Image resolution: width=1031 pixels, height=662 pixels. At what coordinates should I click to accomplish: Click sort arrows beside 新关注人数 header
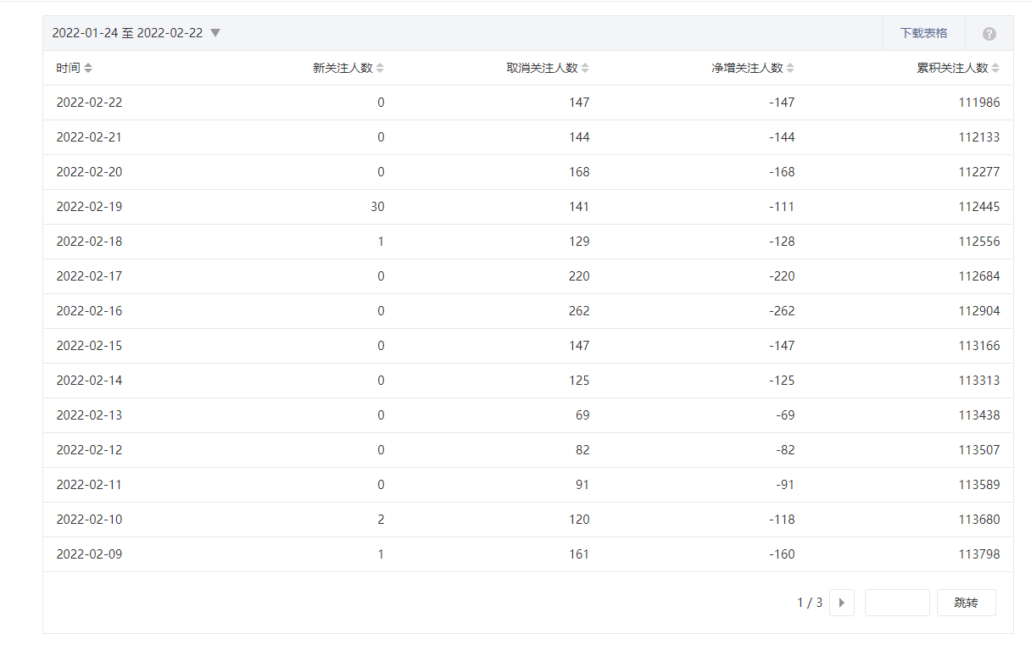click(380, 68)
